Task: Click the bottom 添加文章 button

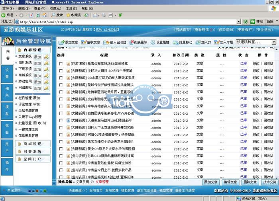Action: (211, 182)
